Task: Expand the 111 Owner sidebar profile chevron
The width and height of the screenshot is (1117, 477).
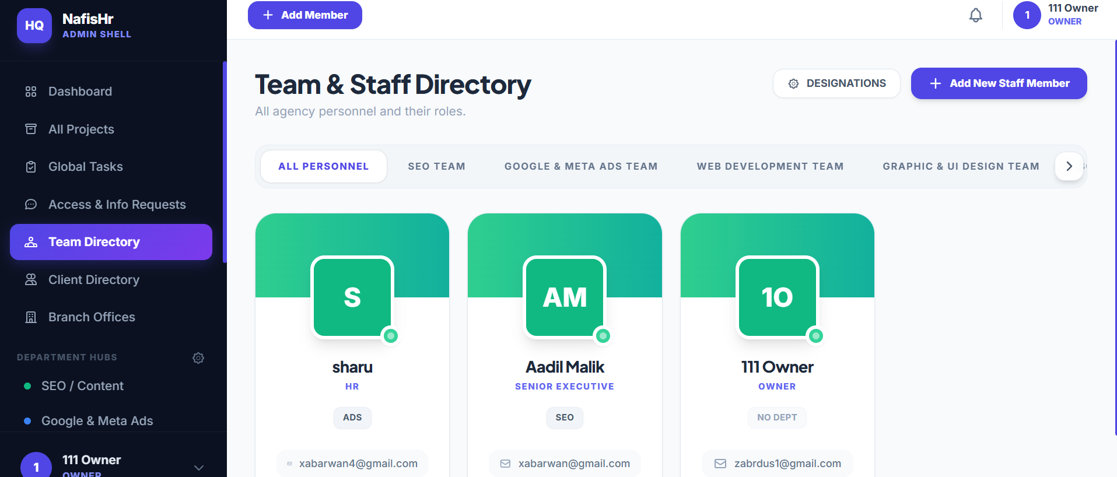Action: [x=199, y=468]
